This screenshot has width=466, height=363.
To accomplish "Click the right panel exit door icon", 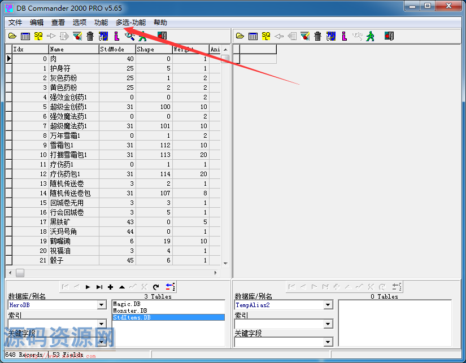I will point(389,36).
